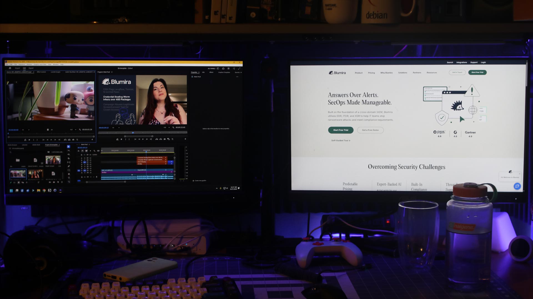
Task: Open the Libraries tab in Project panel group
Action: [x=25, y=145]
